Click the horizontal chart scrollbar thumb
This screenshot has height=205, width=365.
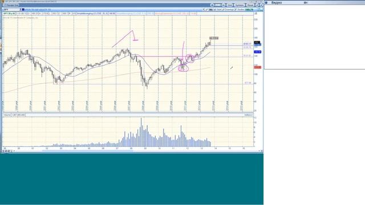coord(87,151)
